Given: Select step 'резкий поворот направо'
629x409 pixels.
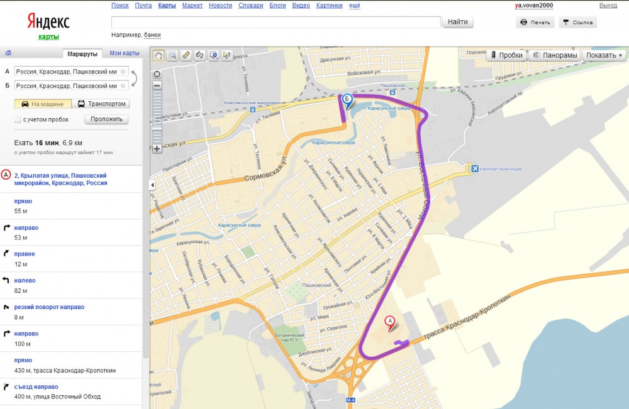Looking at the screenshot, I should tap(71, 312).
